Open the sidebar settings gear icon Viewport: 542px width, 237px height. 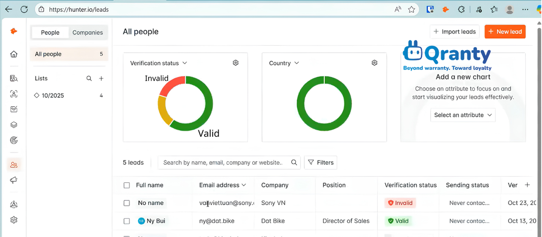pyautogui.click(x=14, y=220)
